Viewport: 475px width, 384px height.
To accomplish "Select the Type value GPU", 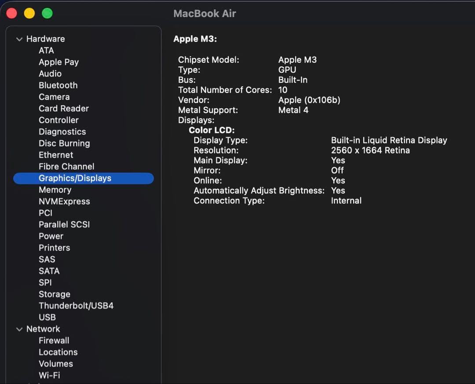I will pyautogui.click(x=287, y=69).
